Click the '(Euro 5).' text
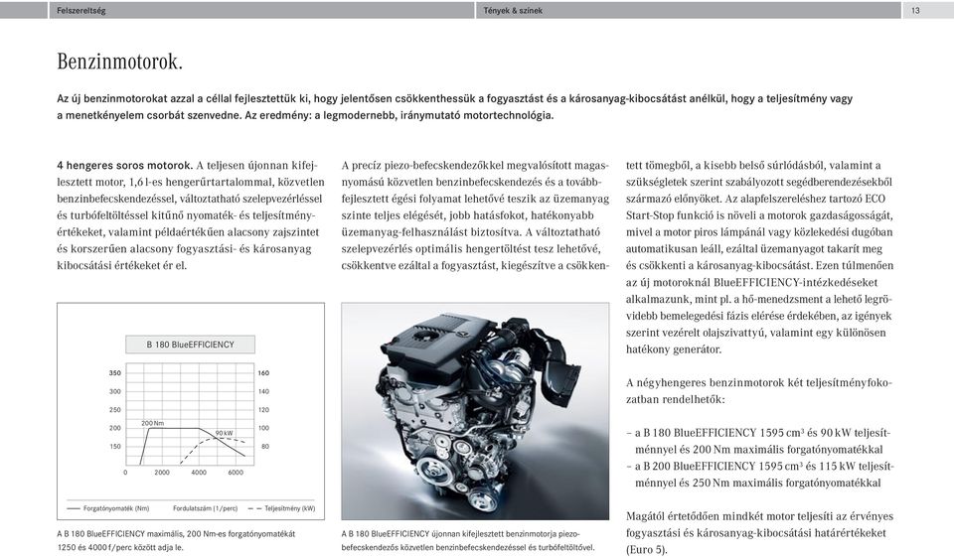This screenshot has height=557, width=954. point(647,550)
